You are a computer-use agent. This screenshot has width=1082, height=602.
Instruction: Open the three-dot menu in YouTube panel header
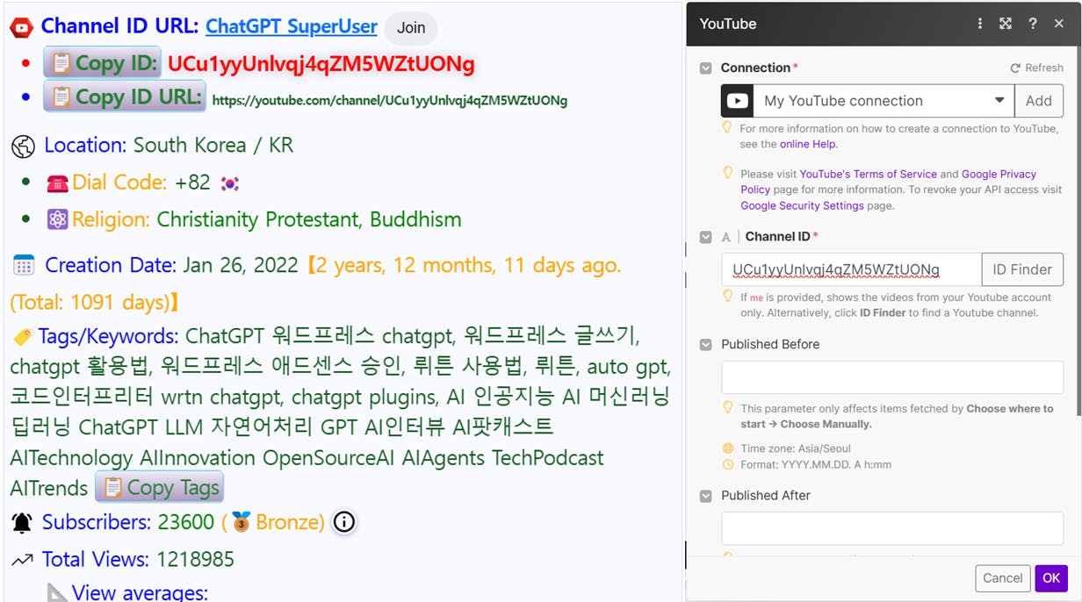coord(980,24)
